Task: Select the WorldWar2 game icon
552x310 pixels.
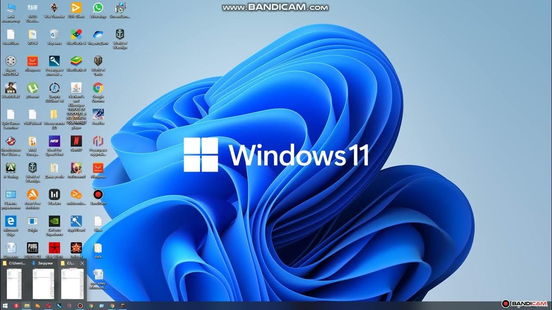Action: (x=11, y=90)
